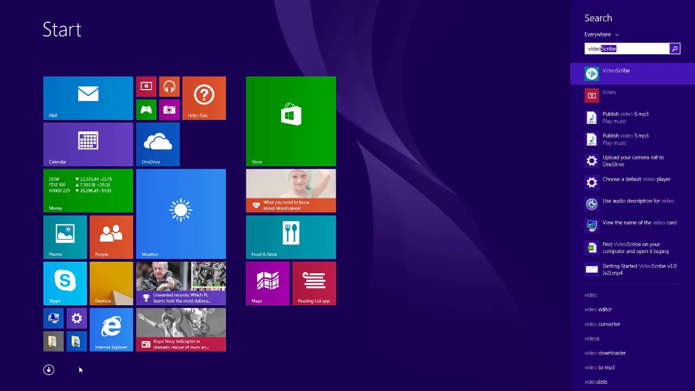Select the 'videoslots' suggestion
This screenshot has width=695, height=391.
tap(596, 382)
